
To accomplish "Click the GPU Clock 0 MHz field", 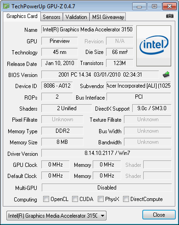I will pyautogui.click(x=56, y=165).
